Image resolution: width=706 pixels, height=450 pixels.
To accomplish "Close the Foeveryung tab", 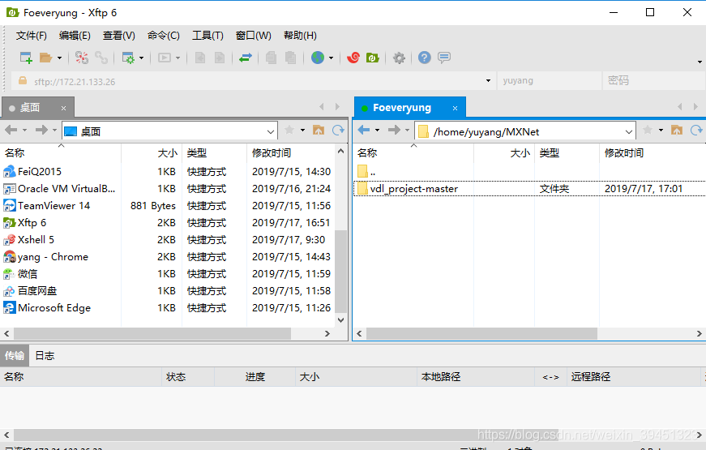I will tap(456, 108).
